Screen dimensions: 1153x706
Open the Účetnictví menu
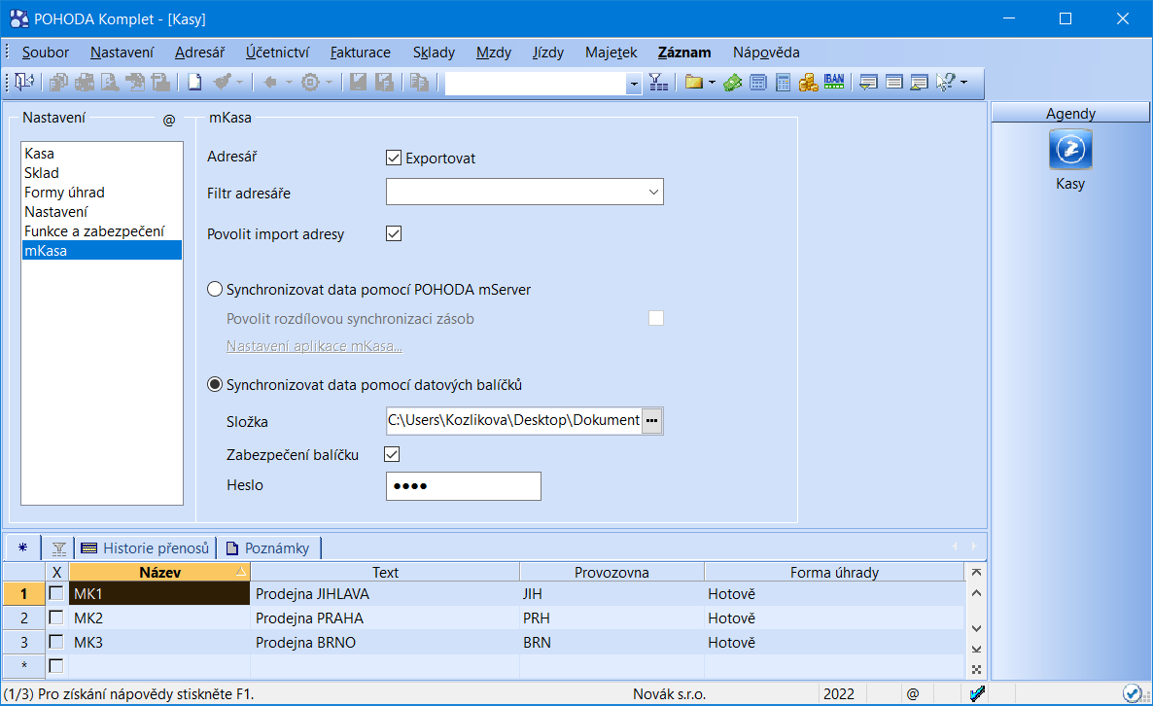pyautogui.click(x=277, y=53)
